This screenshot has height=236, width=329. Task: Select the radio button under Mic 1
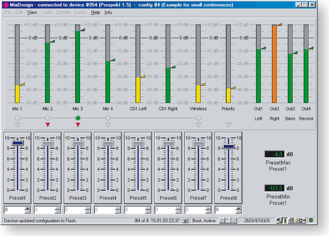18,118
